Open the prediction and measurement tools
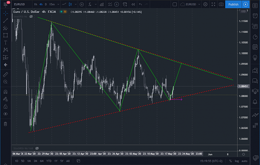The image size is (260, 165). click(5, 57)
